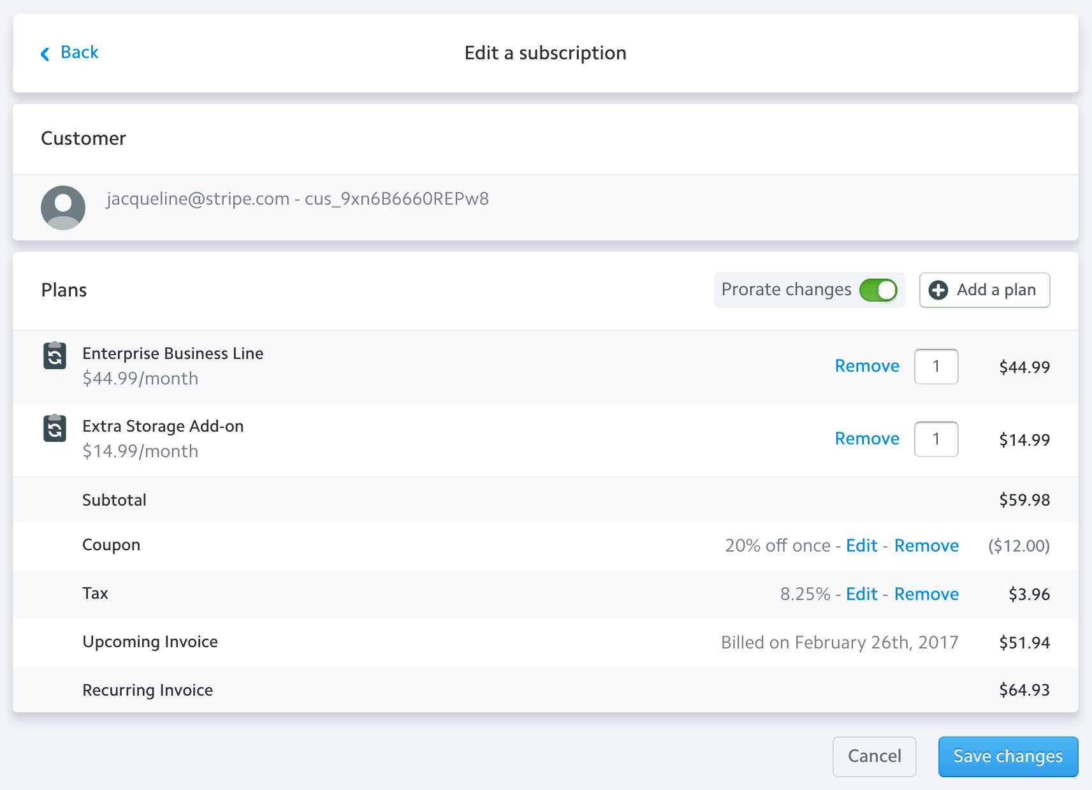Click the ($12.00) coupon discount amount
Viewport: 1092px width, 790px height.
click(1019, 546)
